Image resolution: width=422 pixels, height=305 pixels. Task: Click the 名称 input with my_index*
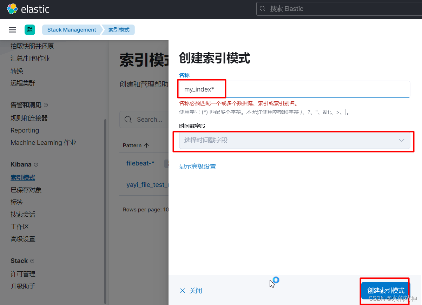[x=295, y=89]
